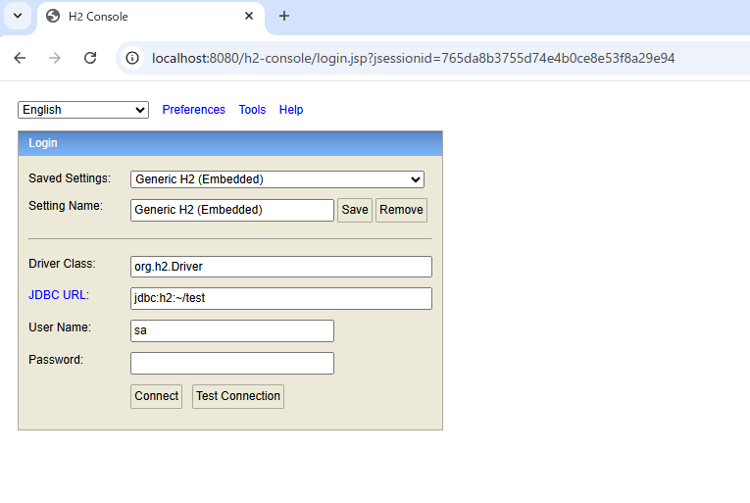Remove the Generic H2 setting
Viewport: 750px width, 503px height.
pos(401,210)
